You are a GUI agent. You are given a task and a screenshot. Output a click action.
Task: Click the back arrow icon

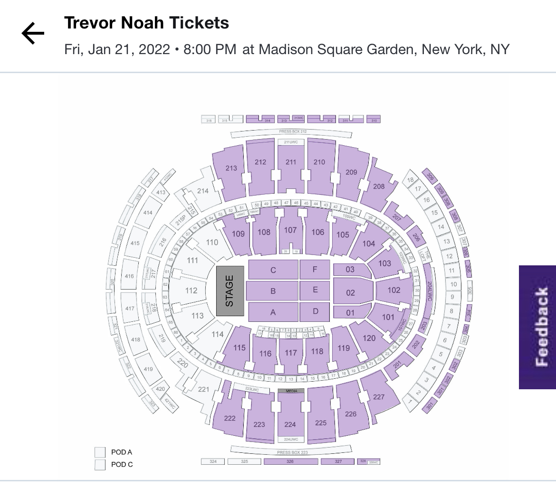click(x=33, y=34)
